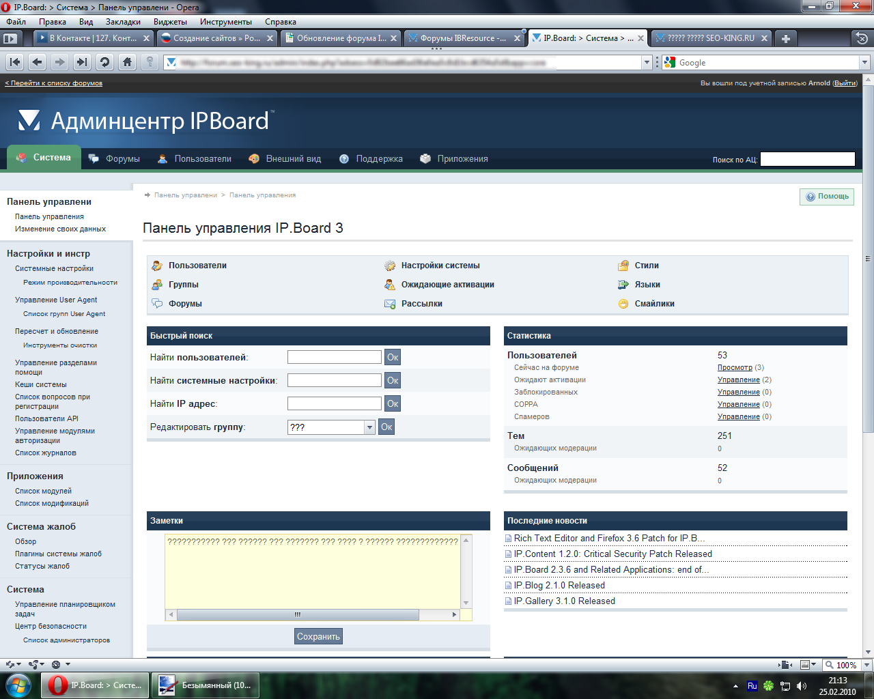Switch to the Форумы admin tab
Viewport: 874px width, 699px height.
114,158
